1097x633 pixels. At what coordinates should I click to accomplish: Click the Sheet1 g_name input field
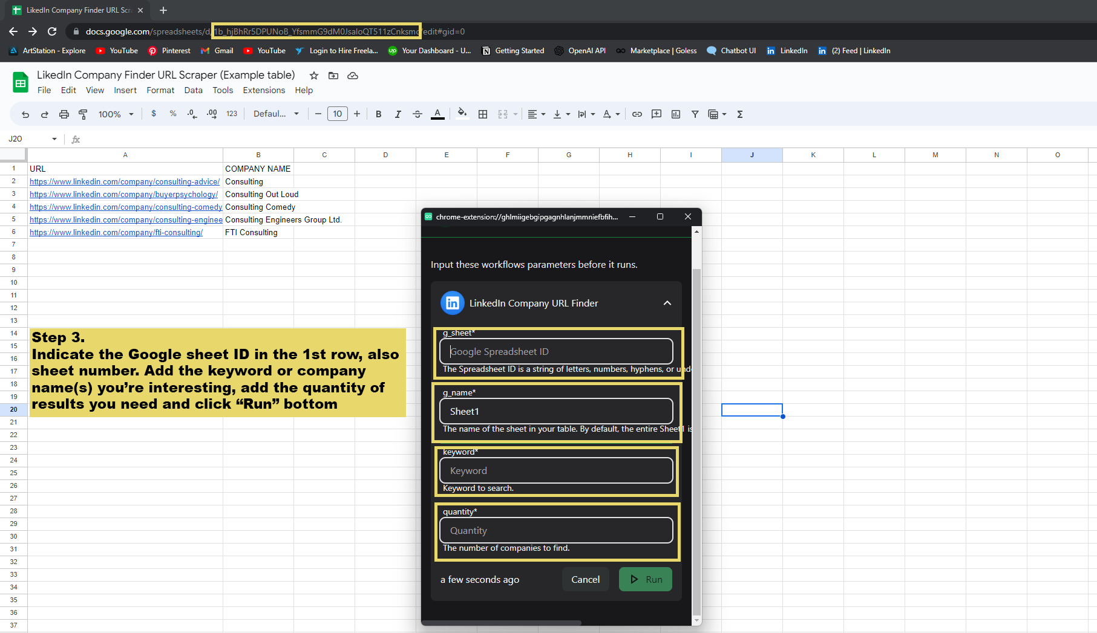[x=556, y=411]
